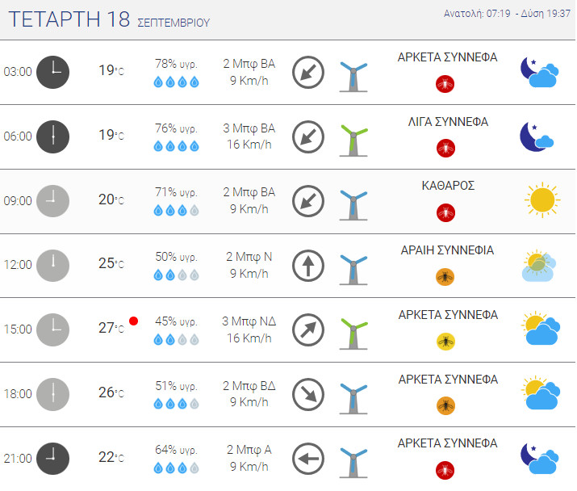Click the ΤΕΤΑΡΤΗ 18 date heading
This screenshot has width=577, height=491.
tap(69, 19)
